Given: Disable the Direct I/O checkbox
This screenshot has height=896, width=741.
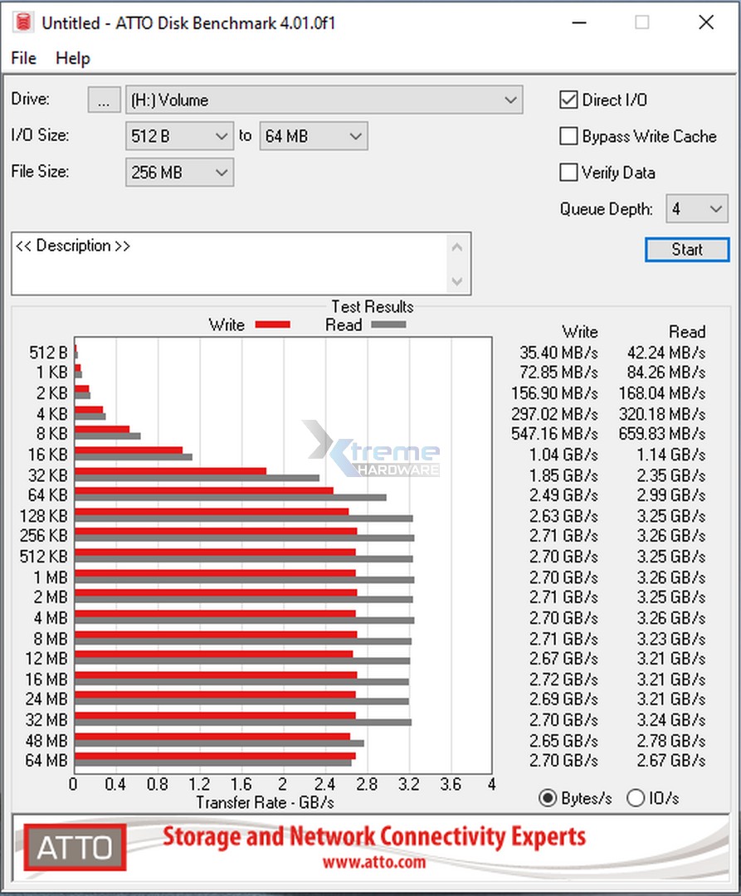Looking at the screenshot, I should pos(568,100).
